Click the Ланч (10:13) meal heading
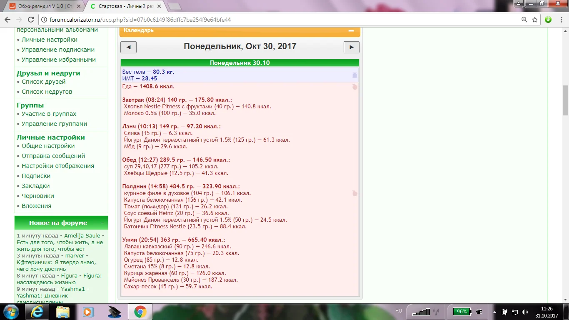Screen dimensions: 569x320 [x=171, y=127]
